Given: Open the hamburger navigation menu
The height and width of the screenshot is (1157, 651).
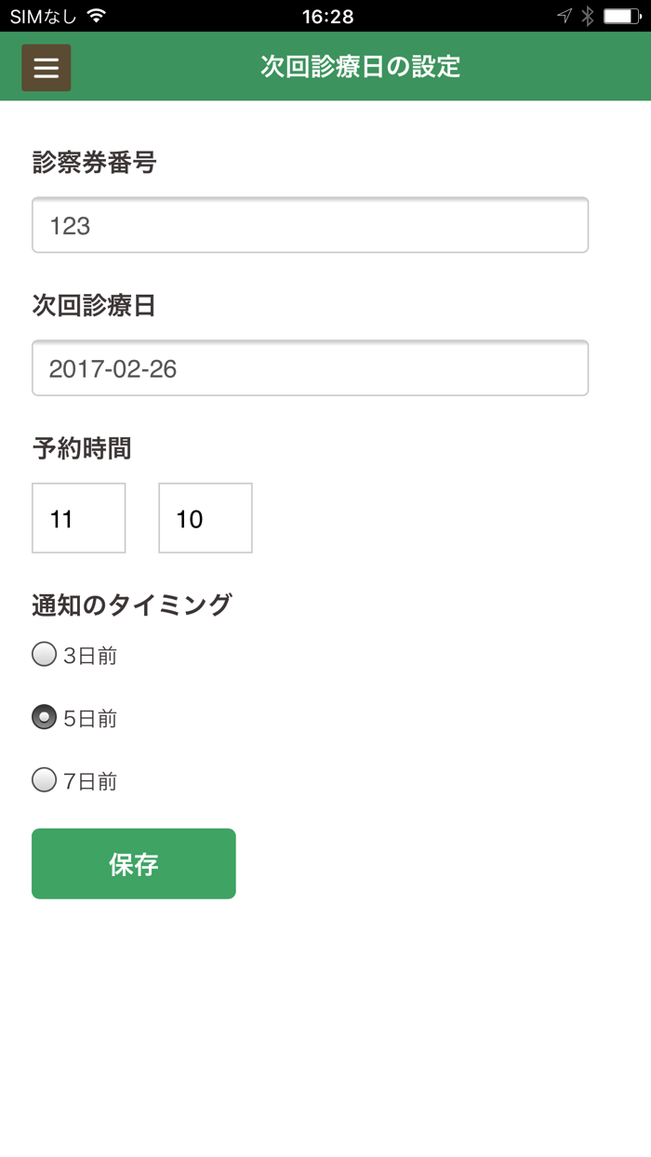Looking at the screenshot, I should [x=46, y=67].
